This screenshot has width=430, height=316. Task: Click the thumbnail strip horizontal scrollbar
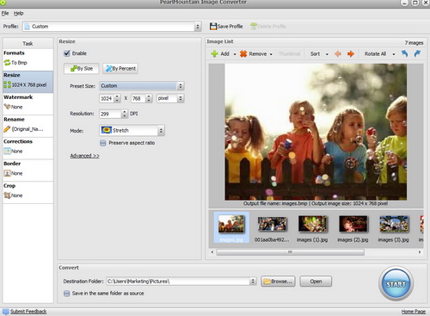291,252
